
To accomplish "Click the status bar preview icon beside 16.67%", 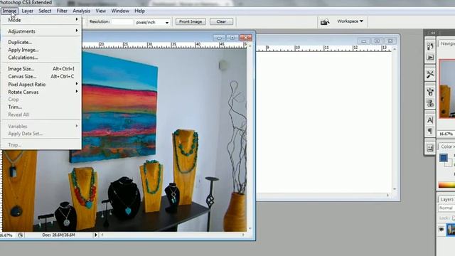I will click(x=20, y=235).
